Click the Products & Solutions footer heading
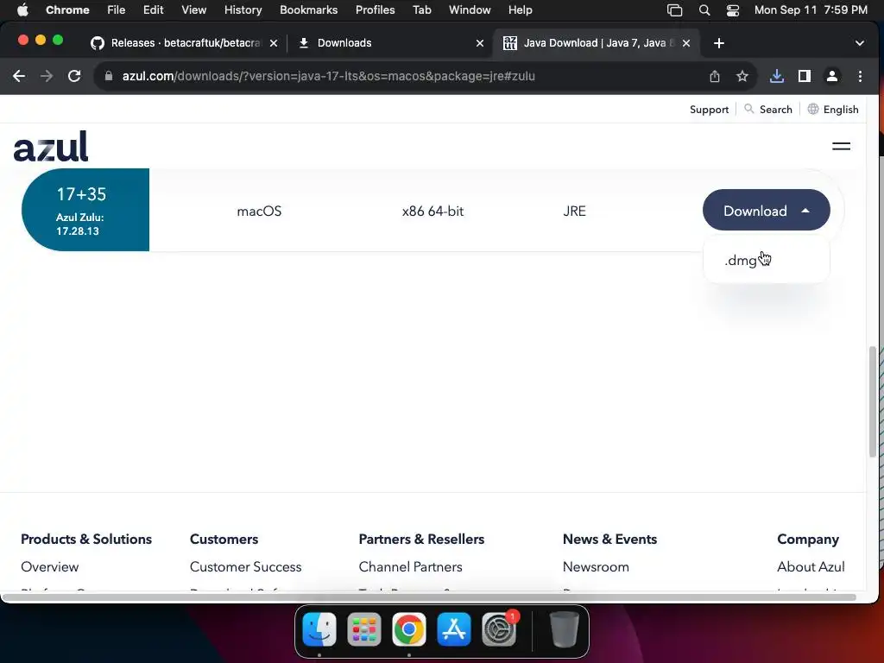884x663 pixels. tap(86, 539)
